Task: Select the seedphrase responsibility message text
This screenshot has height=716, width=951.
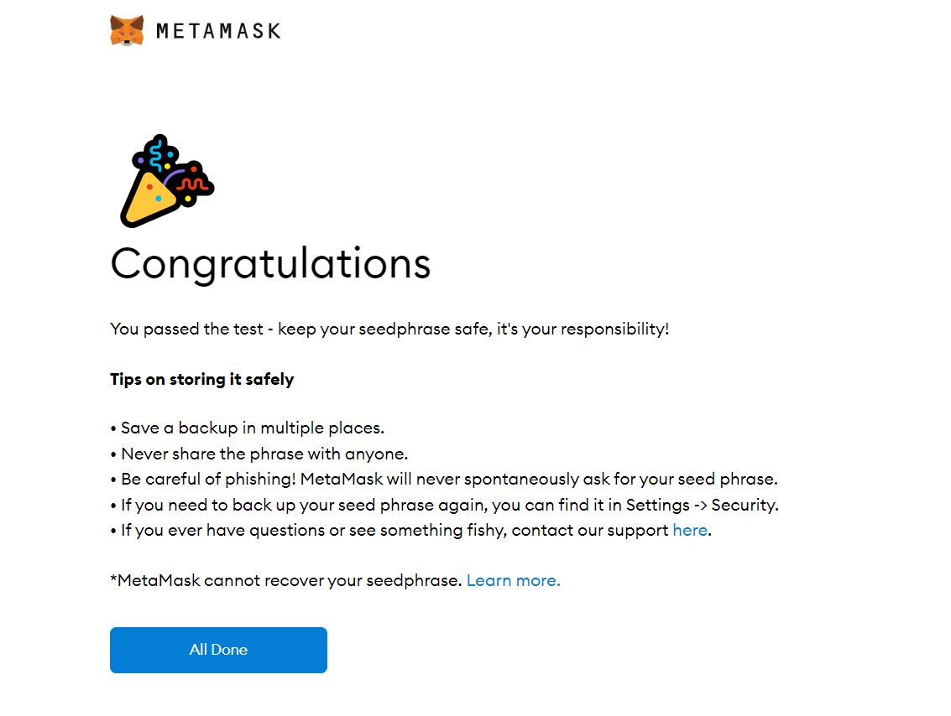Action: [x=389, y=329]
